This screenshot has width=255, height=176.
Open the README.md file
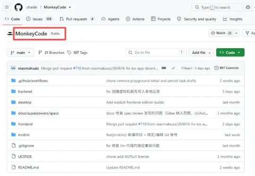click(x=28, y=167)
